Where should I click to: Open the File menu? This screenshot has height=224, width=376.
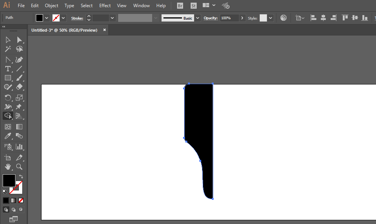(x=21, y=6)
